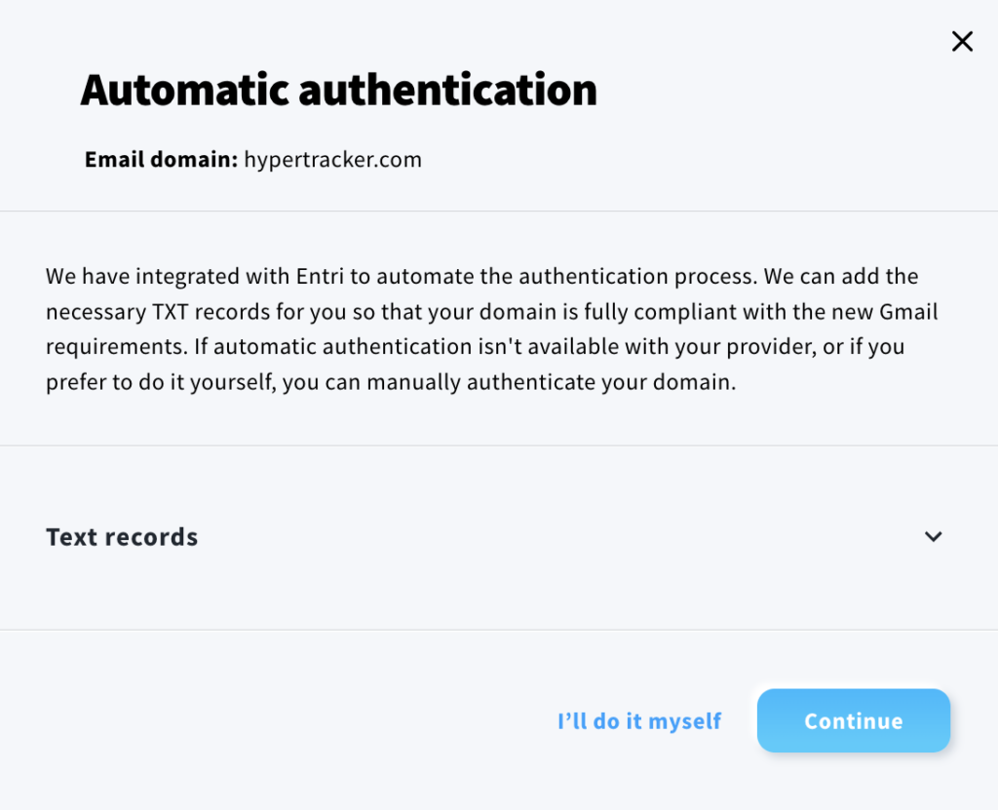This screenshot has height=810, width=998.
Task: Collapse the Text records panel chevron
Action: tap(933, 537)
